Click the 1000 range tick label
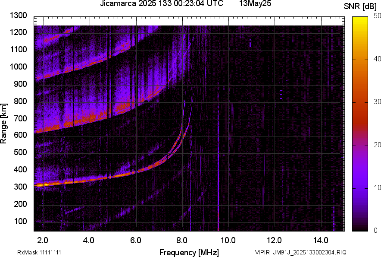The height and width of the screenshot is (257, 381). coord(19,66)
